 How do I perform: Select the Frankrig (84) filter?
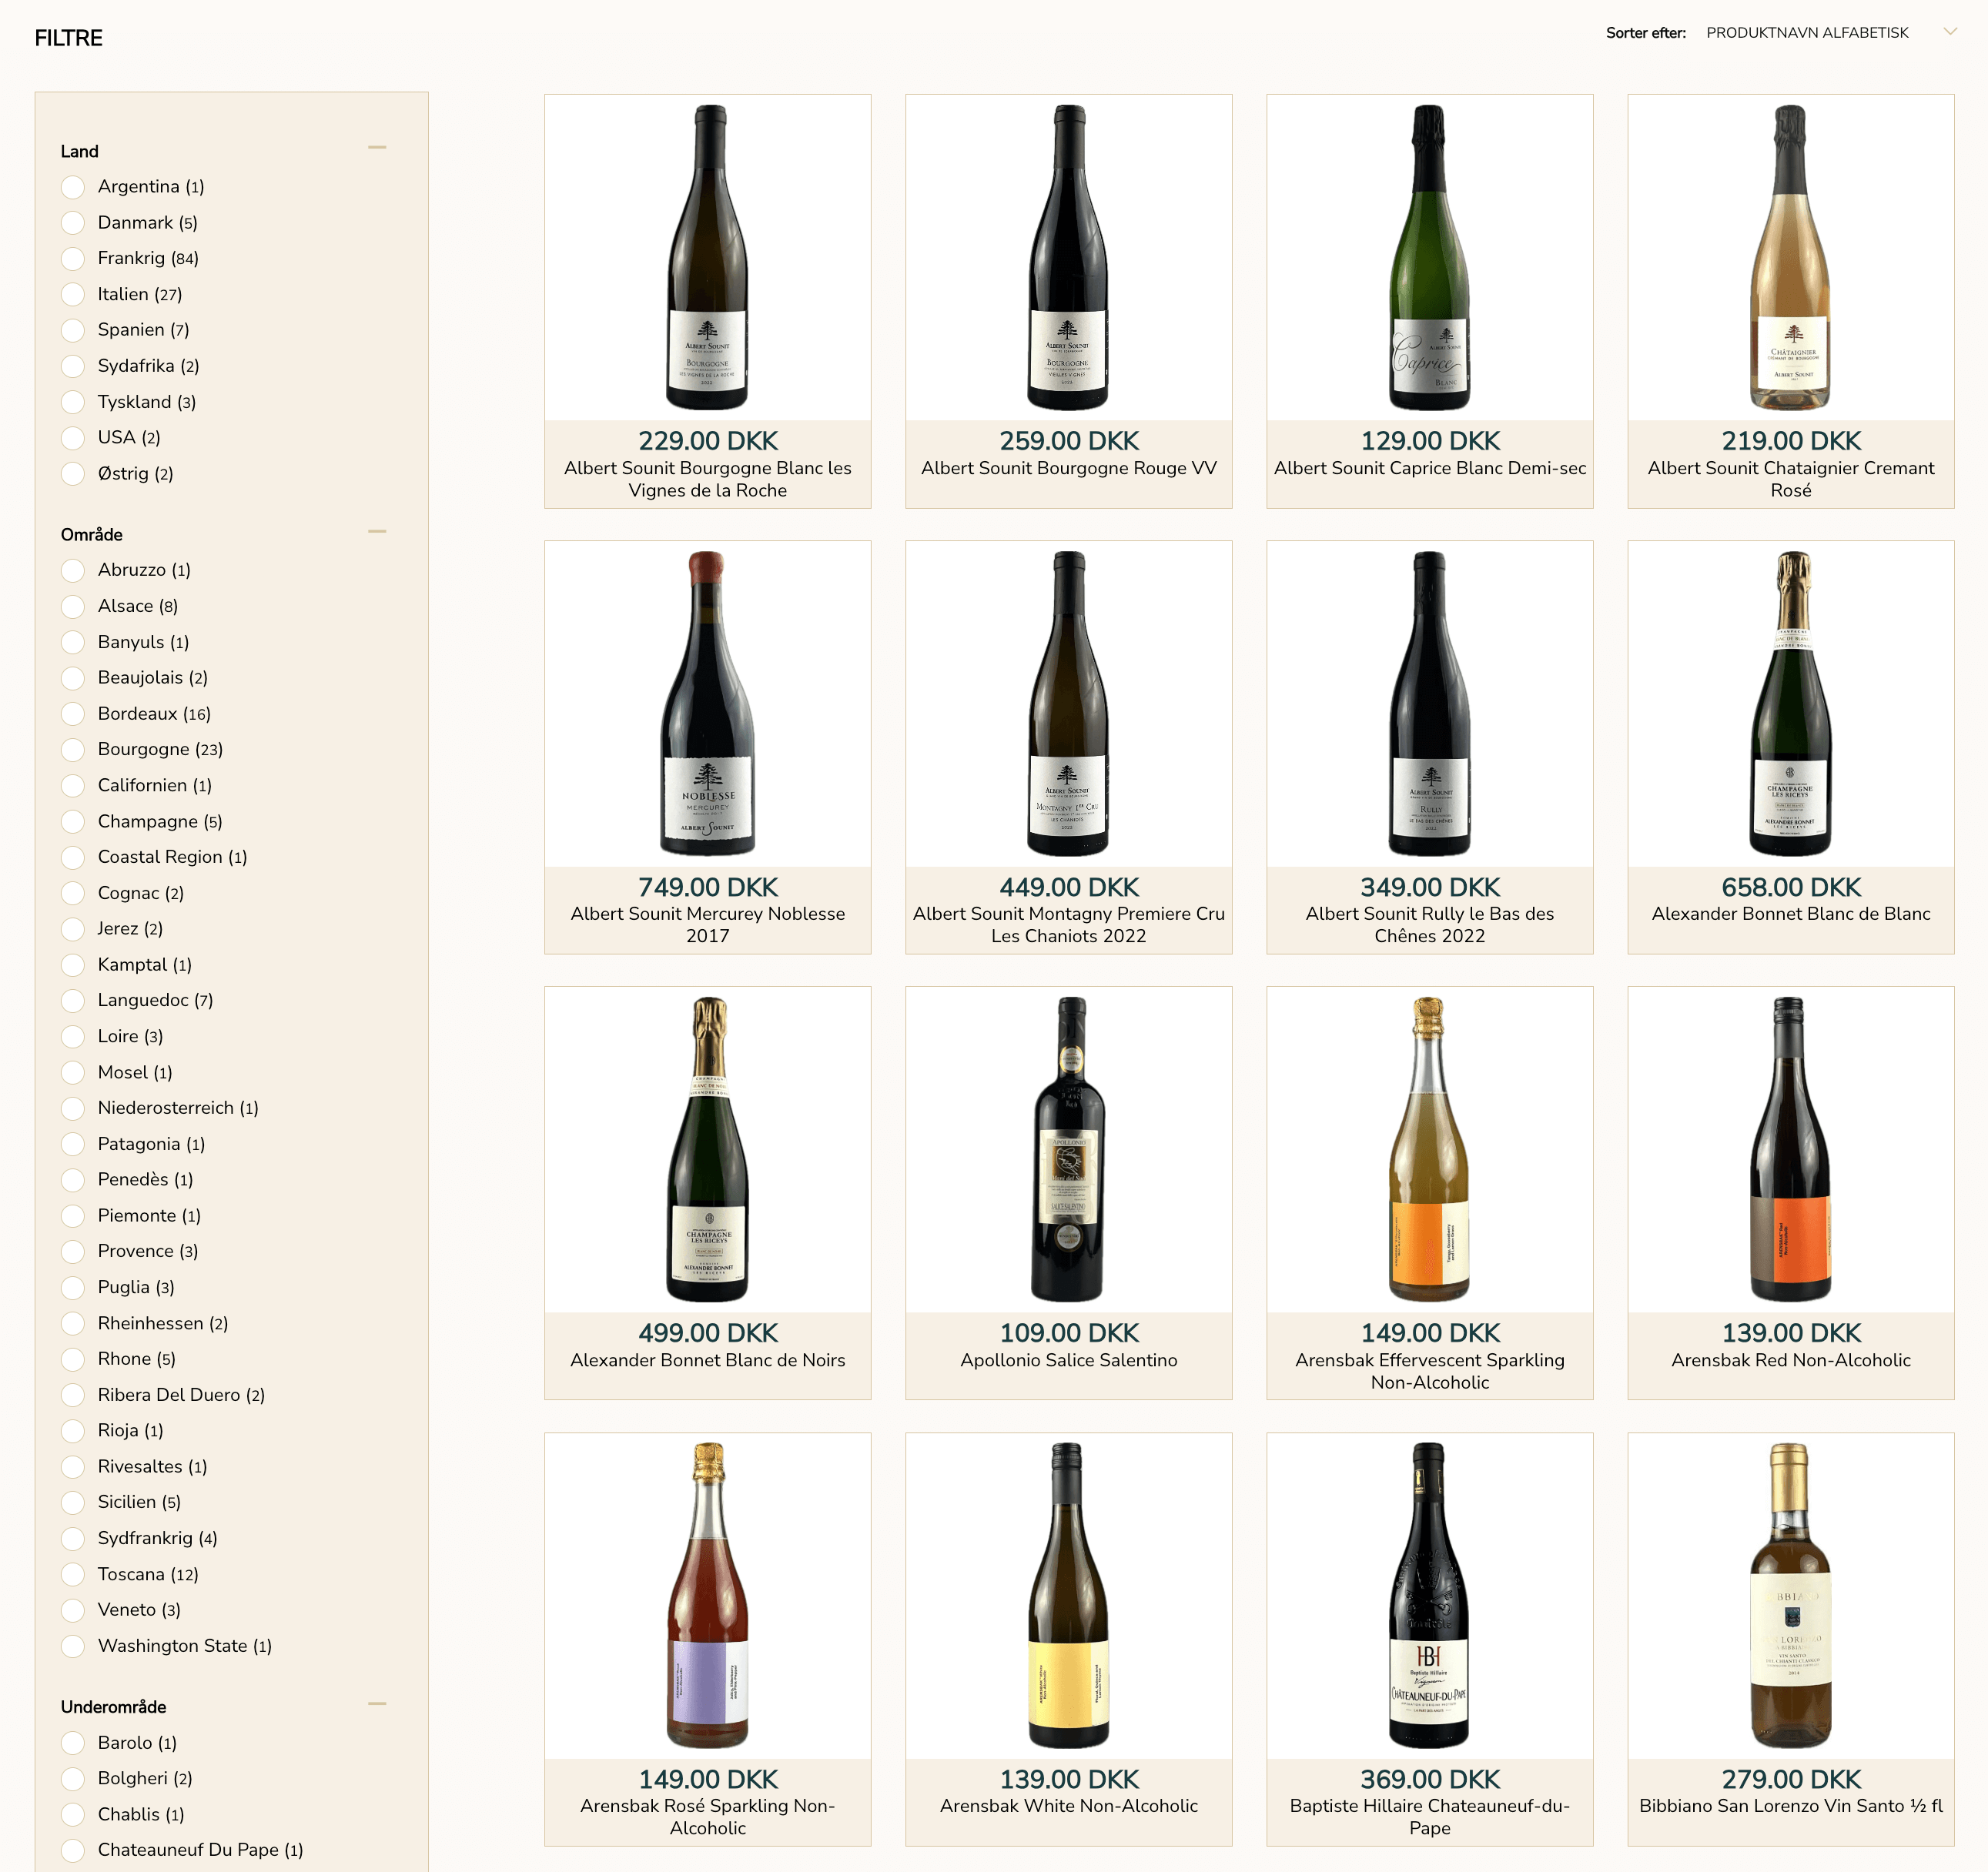pos(73,259)
